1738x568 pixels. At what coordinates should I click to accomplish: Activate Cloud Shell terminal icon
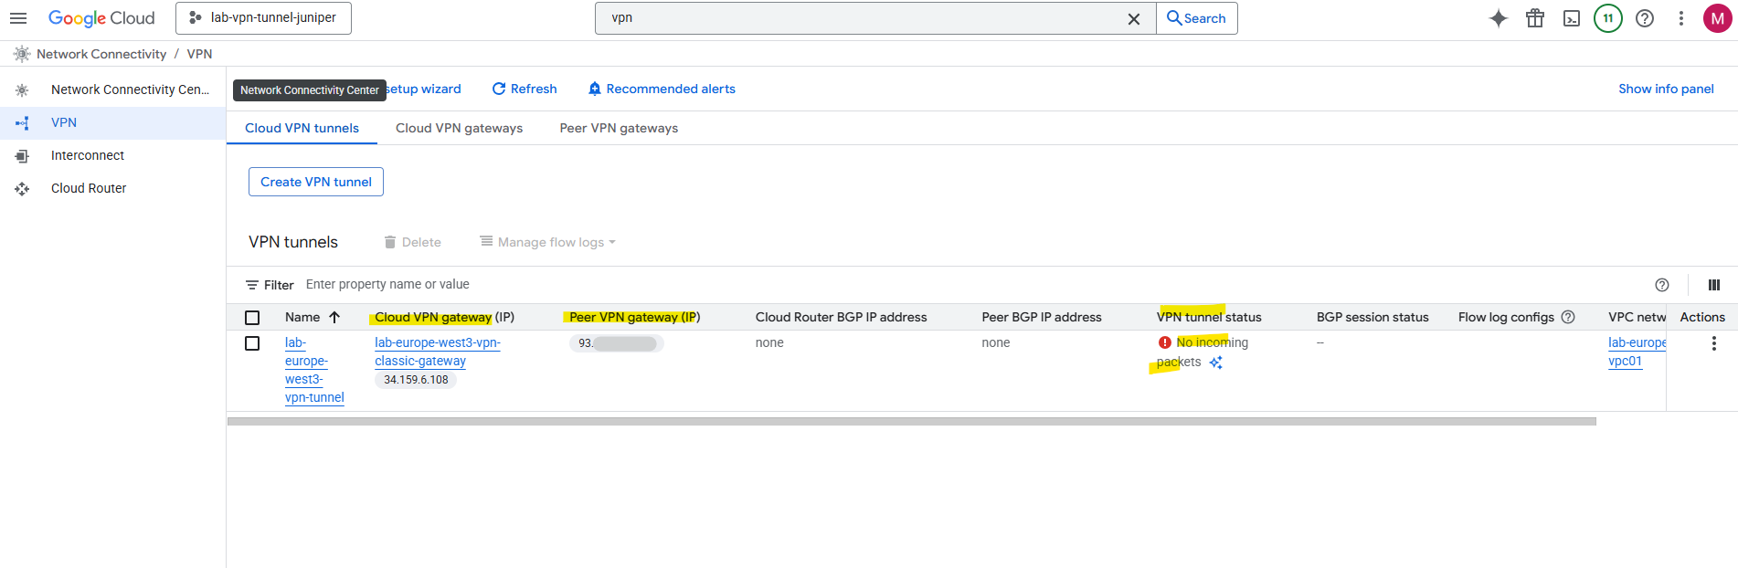tap(1572, 18)
